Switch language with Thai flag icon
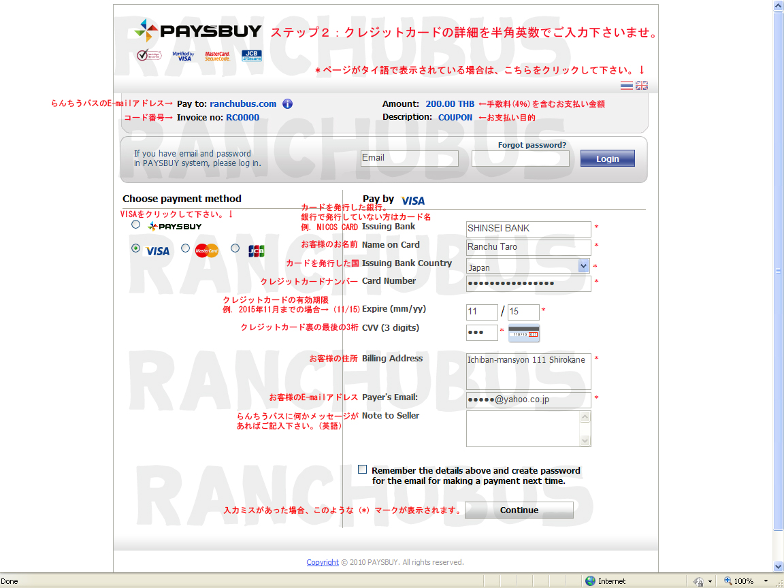Viewport: 784px width, 588px height. pos(627,86)
